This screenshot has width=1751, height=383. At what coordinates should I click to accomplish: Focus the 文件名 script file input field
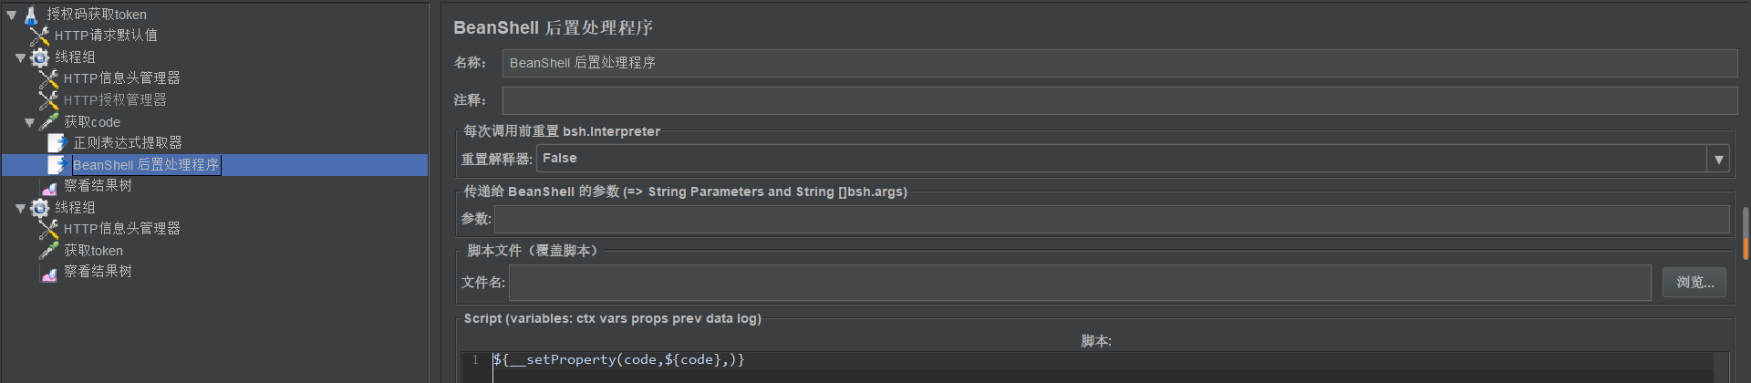(1080, 283)
